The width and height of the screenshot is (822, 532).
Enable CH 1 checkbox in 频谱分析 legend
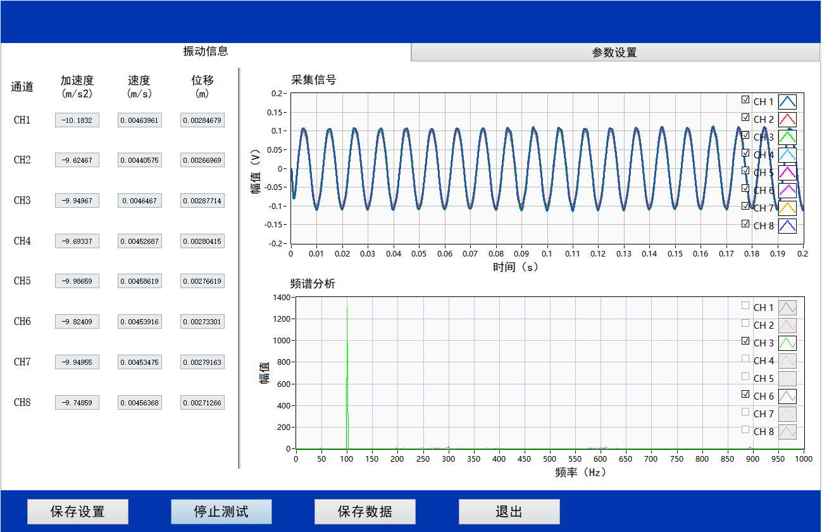point(745,305)
